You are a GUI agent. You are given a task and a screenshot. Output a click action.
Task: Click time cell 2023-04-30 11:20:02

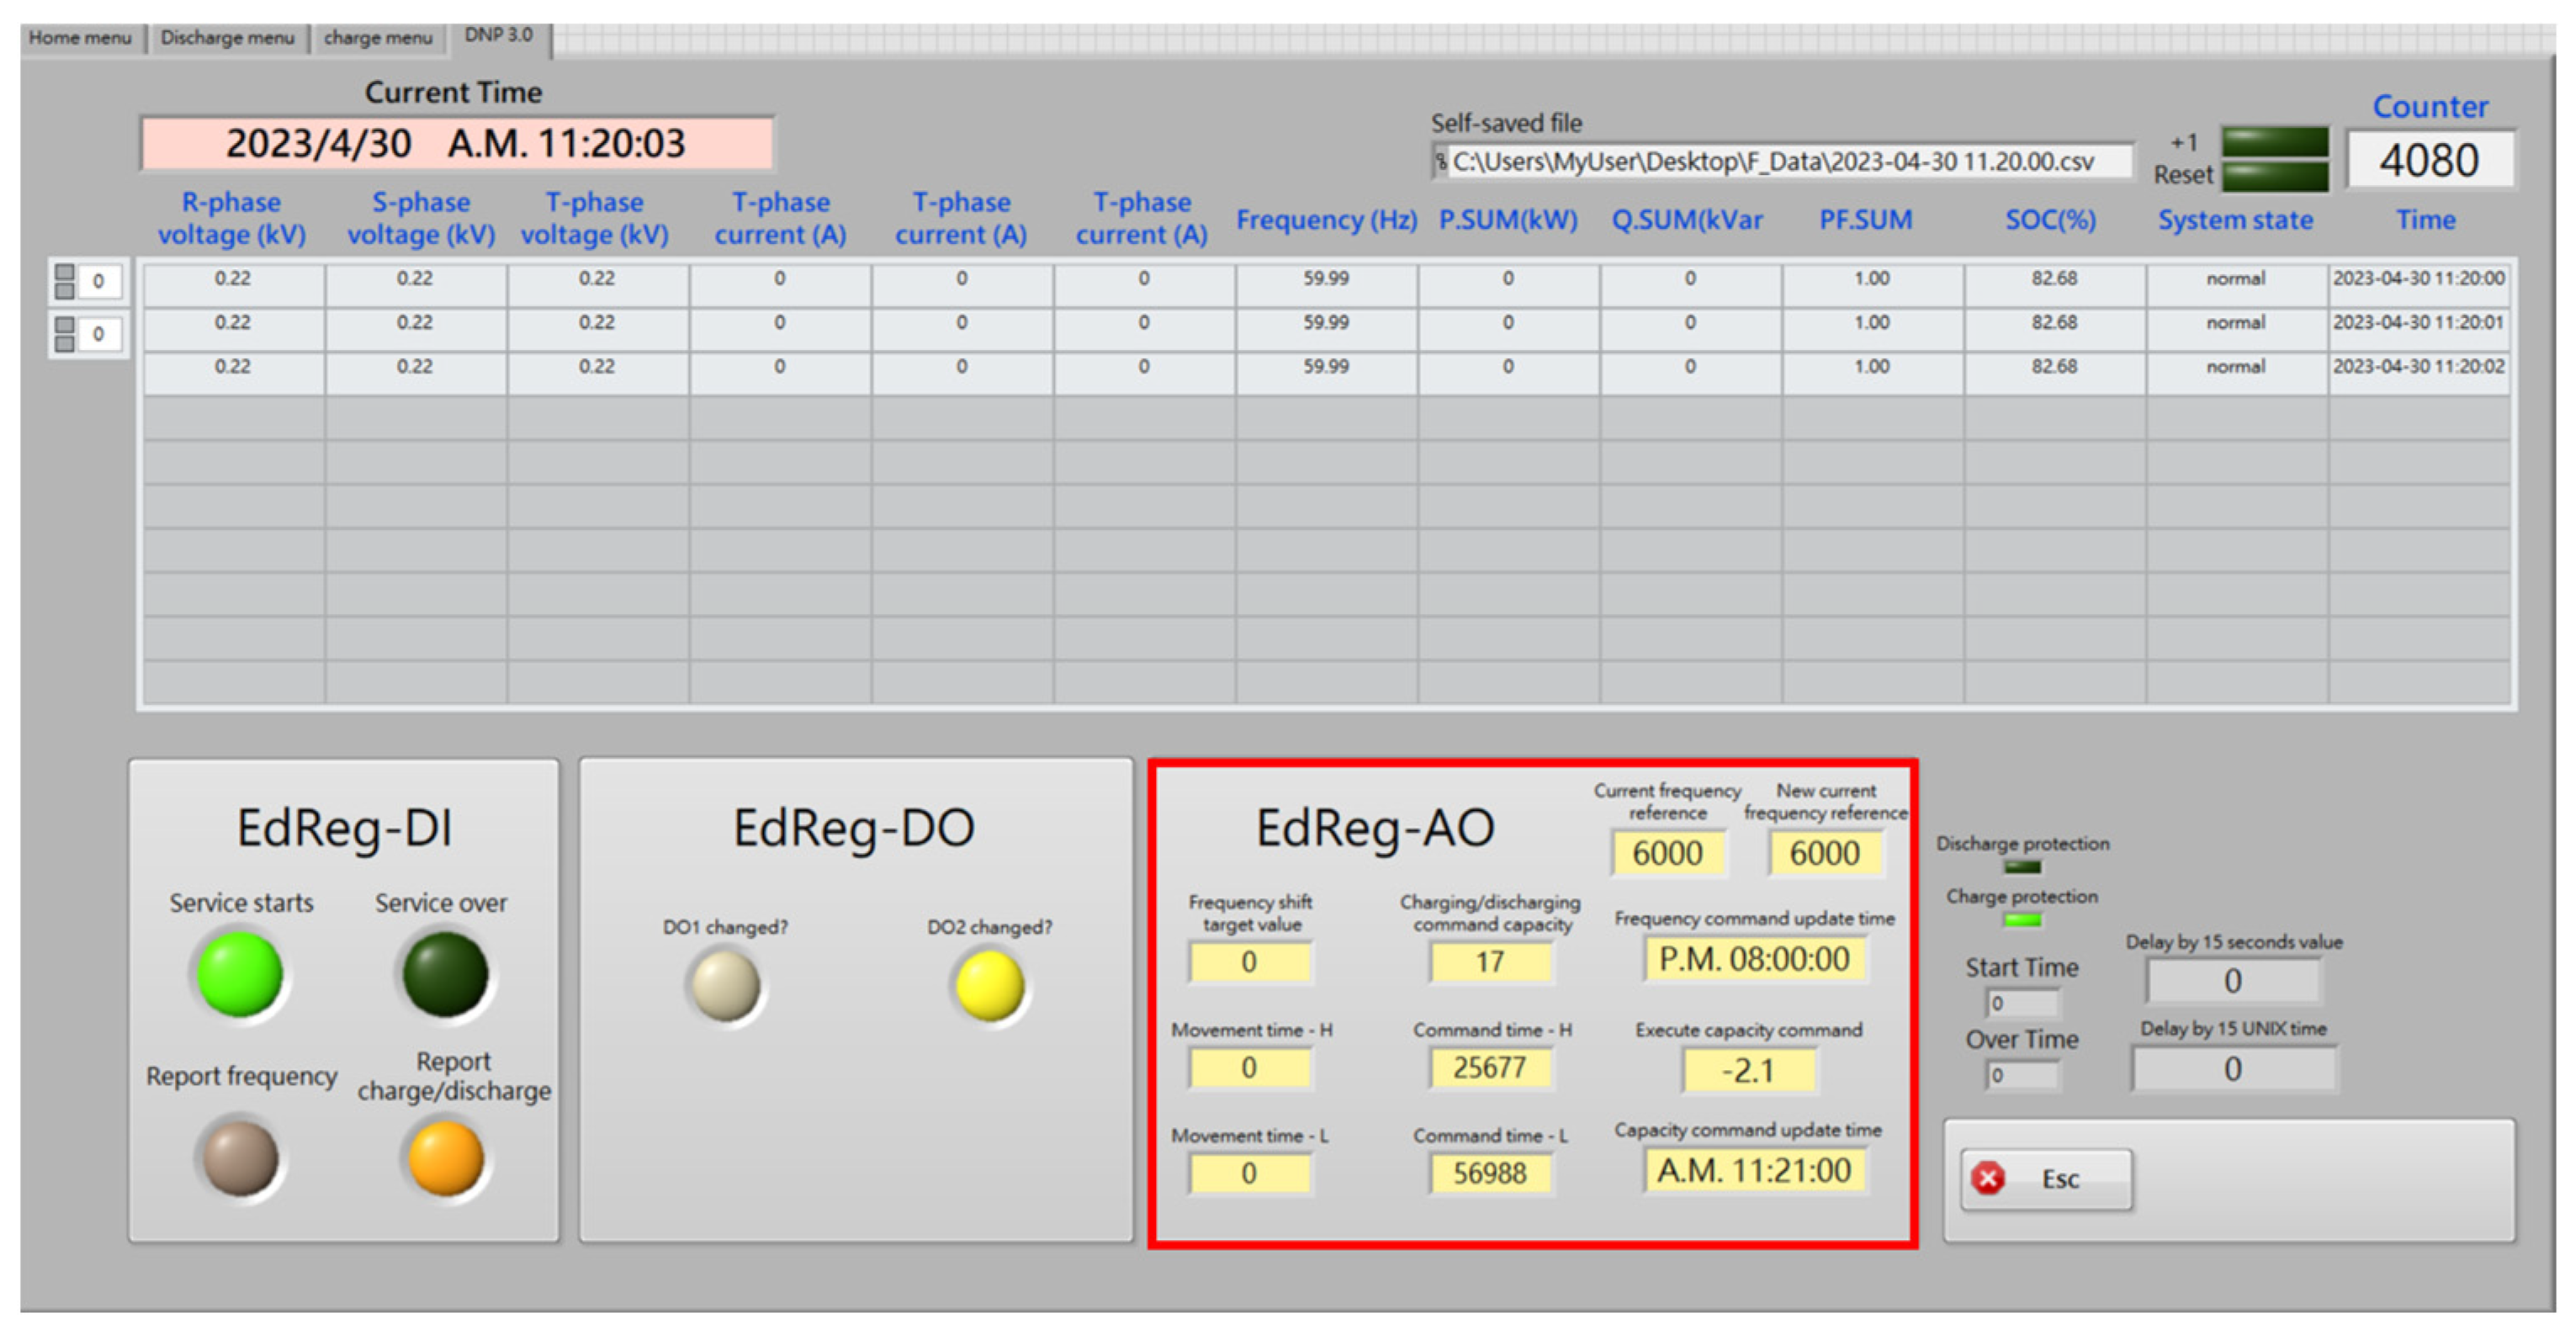[2418, 367]
